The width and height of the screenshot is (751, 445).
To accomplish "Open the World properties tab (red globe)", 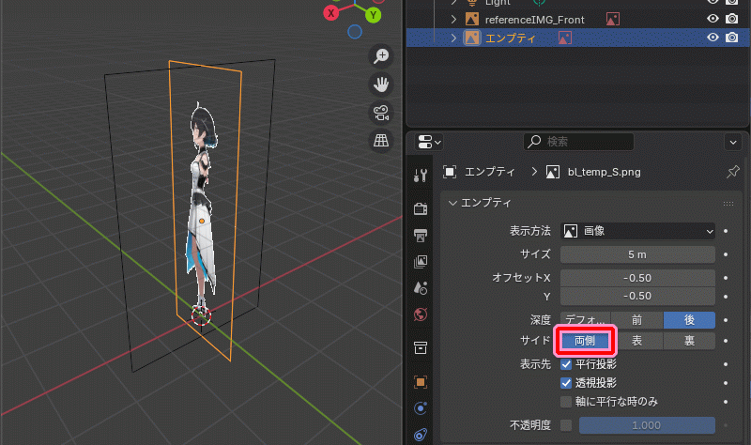I will [x=421, y=312].
